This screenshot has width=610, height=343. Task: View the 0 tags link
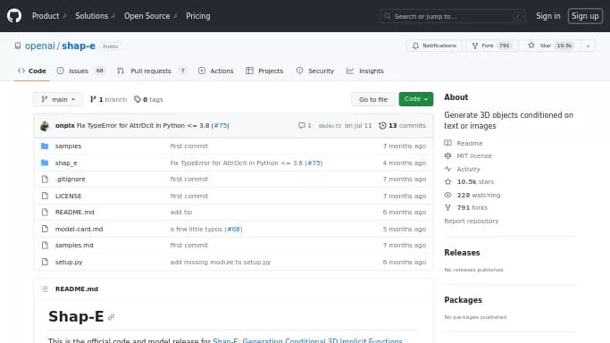[148, 99]
